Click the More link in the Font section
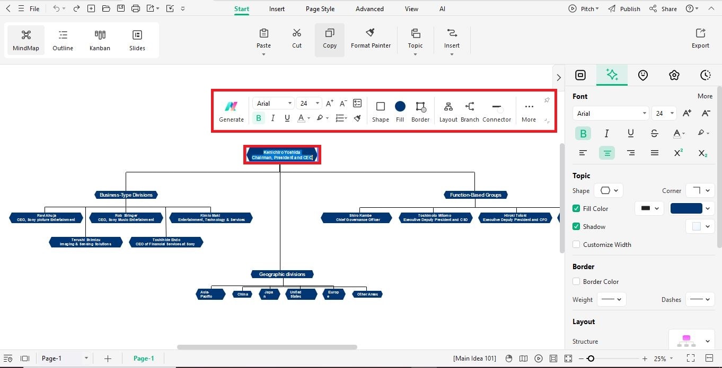 pos(705,96)
